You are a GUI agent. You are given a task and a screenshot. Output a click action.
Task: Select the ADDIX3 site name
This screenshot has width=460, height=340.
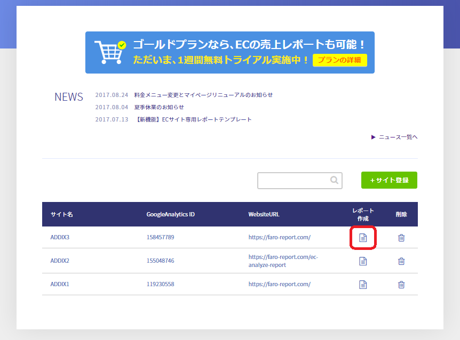coord(60,237)
